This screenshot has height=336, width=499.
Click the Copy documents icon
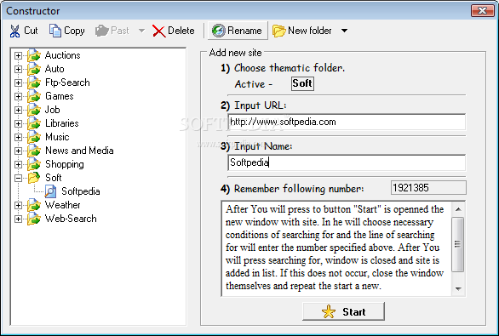click(55, 31)
